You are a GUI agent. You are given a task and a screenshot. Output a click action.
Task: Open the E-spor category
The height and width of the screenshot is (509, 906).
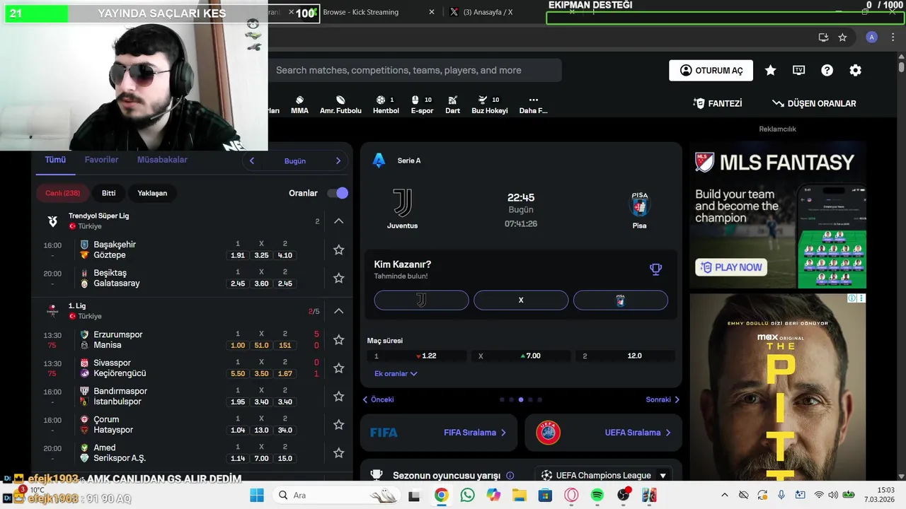click(422, 105)
